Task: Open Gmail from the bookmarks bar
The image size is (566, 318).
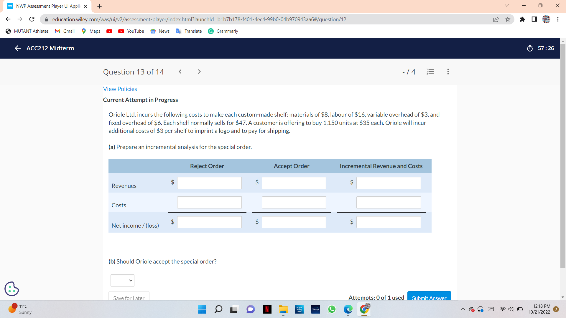Action: (x=64, y=31)
